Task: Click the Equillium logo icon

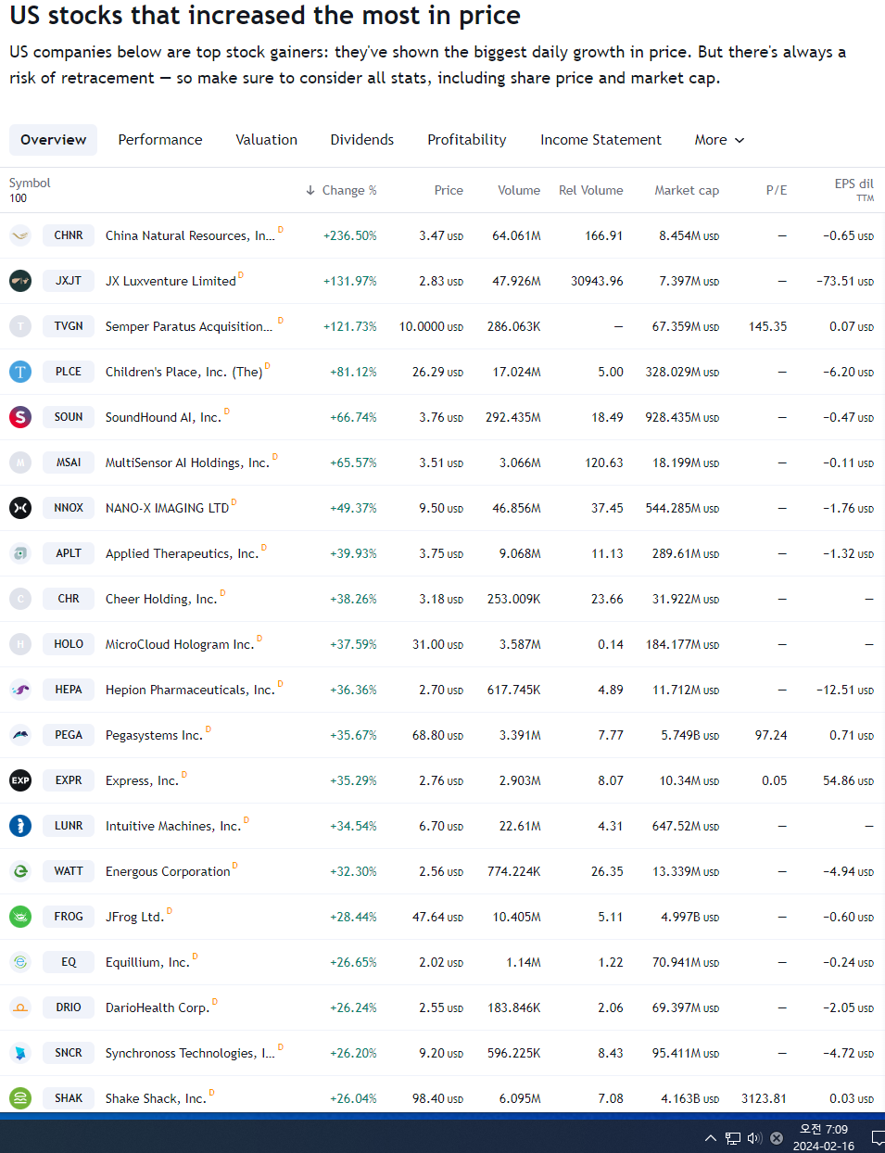Action: pyautogui.click(x=20, y=962)
